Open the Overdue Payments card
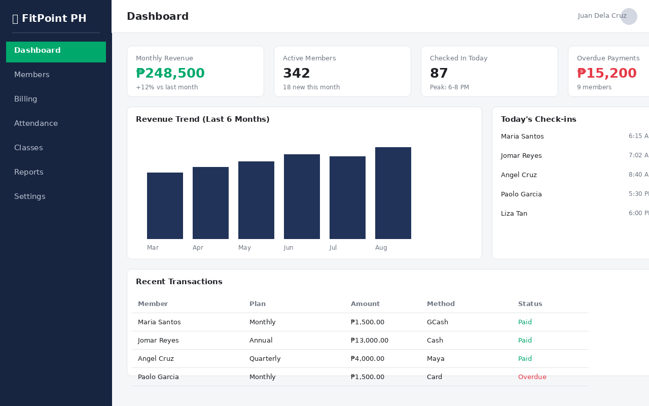The height and width of the screenshot is (406, 649). pyautogui.click(x=608, y=71)
